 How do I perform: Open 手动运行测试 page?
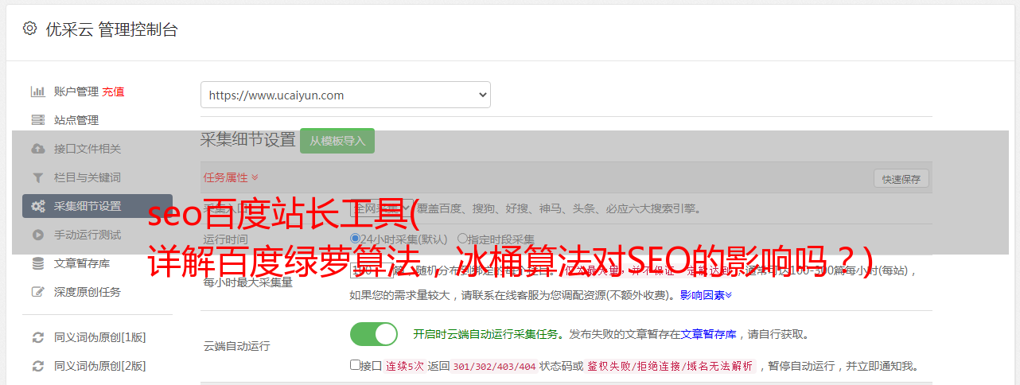tap(88, 235)
